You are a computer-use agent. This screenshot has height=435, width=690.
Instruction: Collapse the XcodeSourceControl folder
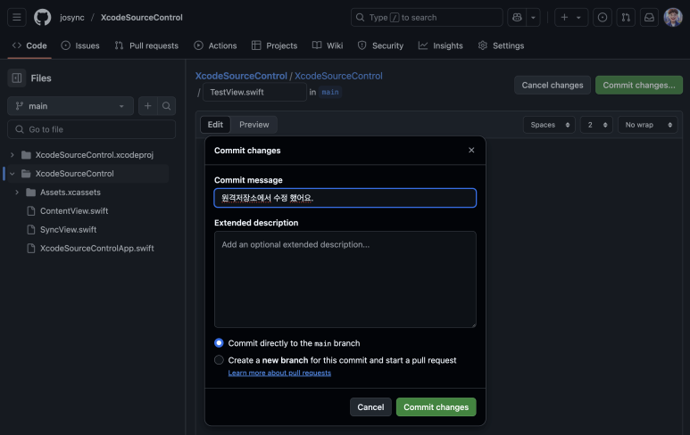coord(12,174)
